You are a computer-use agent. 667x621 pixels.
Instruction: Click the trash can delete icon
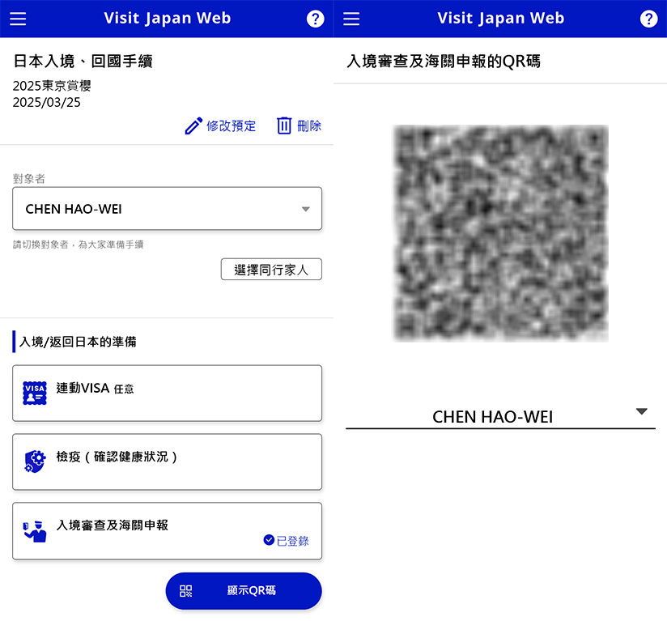pyautogui.click(x=284, y=125)
